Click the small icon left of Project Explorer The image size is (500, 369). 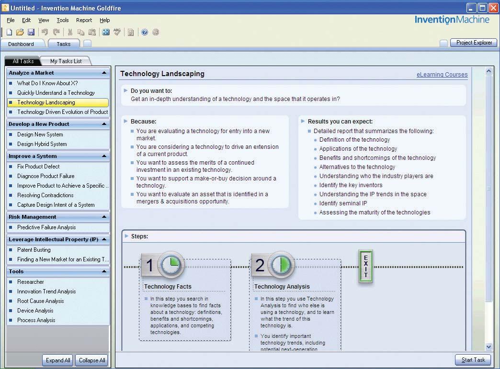pyautogui.click(x=443, y=43)
